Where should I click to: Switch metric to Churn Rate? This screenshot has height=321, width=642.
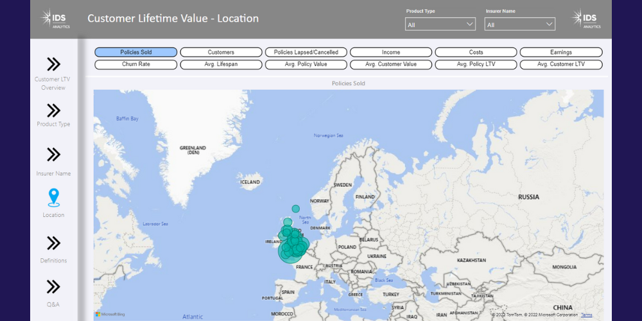136,64
